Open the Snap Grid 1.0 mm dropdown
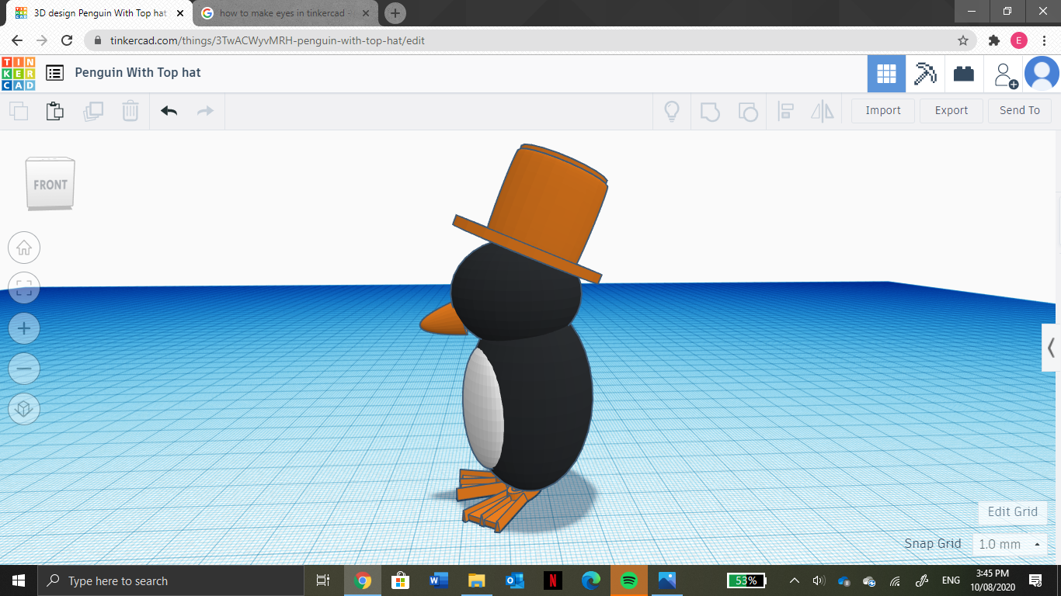The height and width of the screenshot is (596, 1061). tap(1009, 544)
